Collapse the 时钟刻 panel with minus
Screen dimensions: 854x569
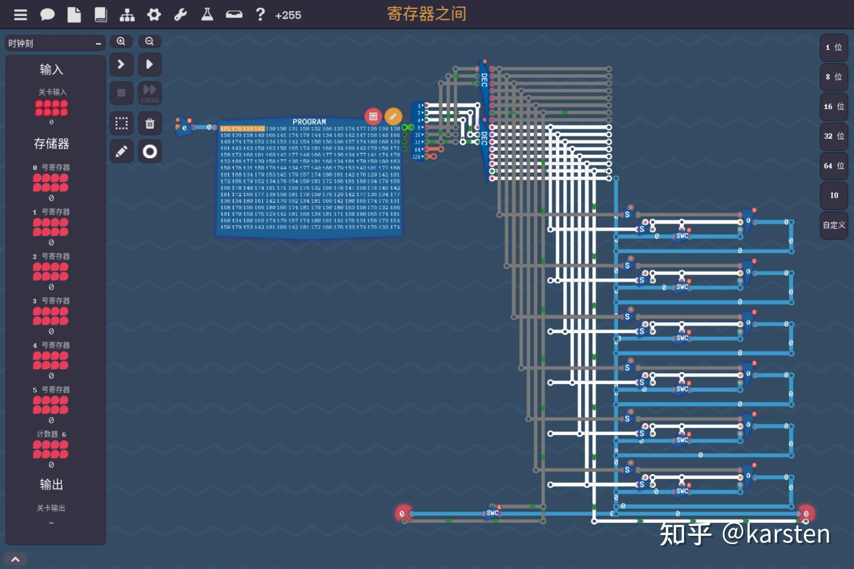pos(98,43)
